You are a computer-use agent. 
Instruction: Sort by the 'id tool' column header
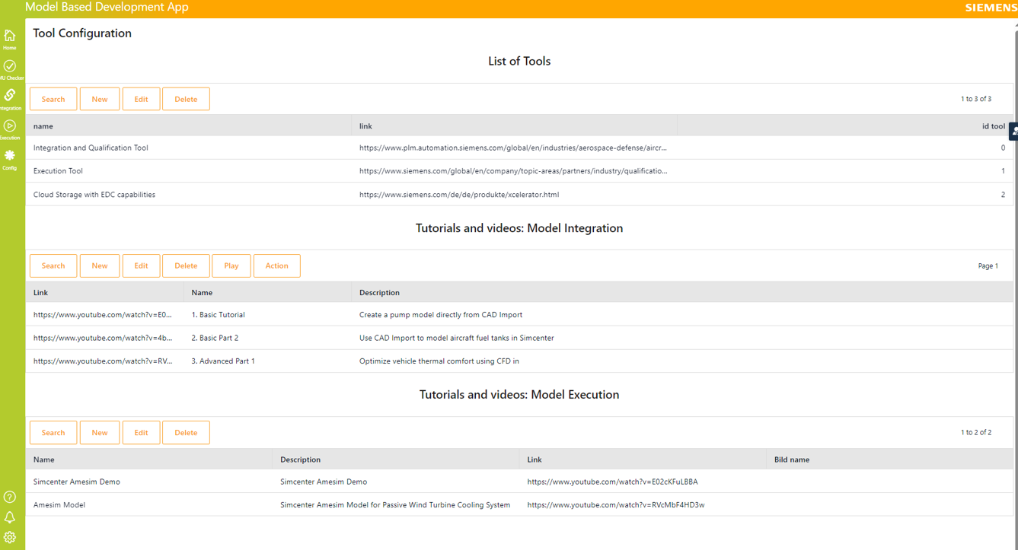click(x=992, y=126)
